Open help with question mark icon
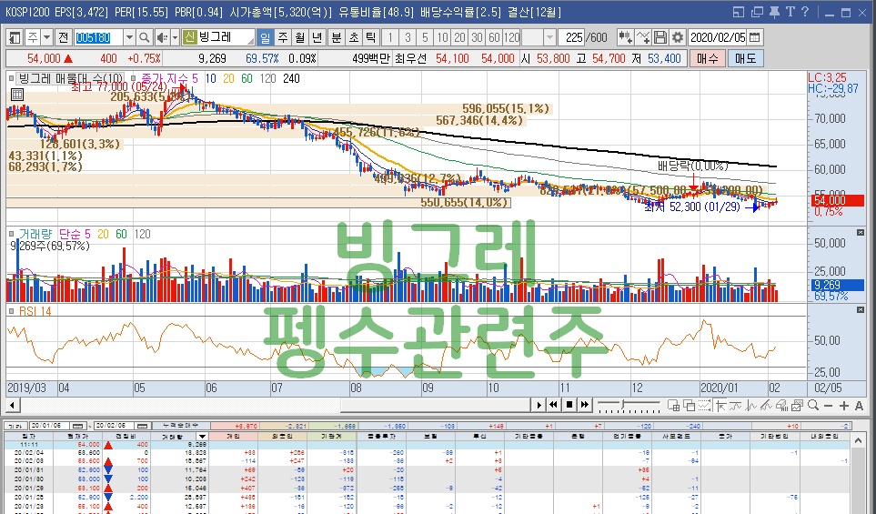 coord(805,12)
